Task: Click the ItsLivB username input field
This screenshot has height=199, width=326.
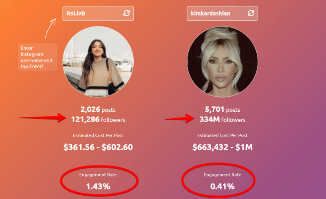Action: tap(98, 13)
